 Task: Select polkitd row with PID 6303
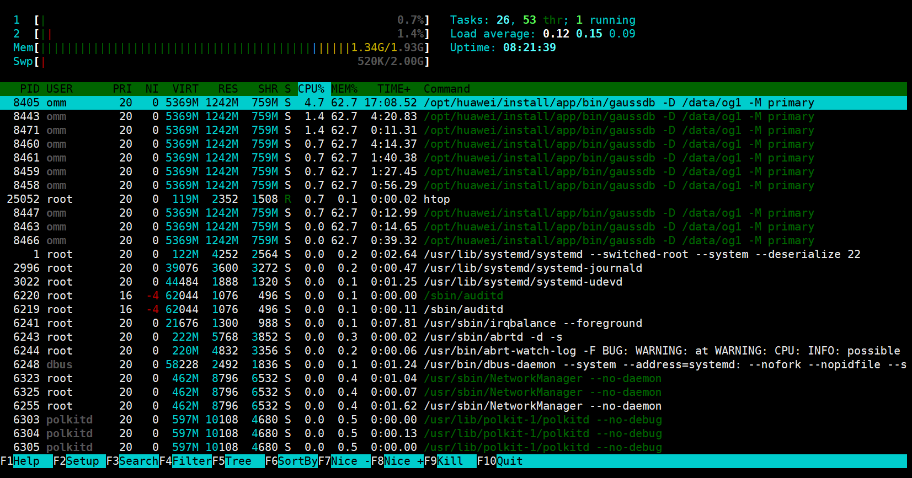pos(454,420)
